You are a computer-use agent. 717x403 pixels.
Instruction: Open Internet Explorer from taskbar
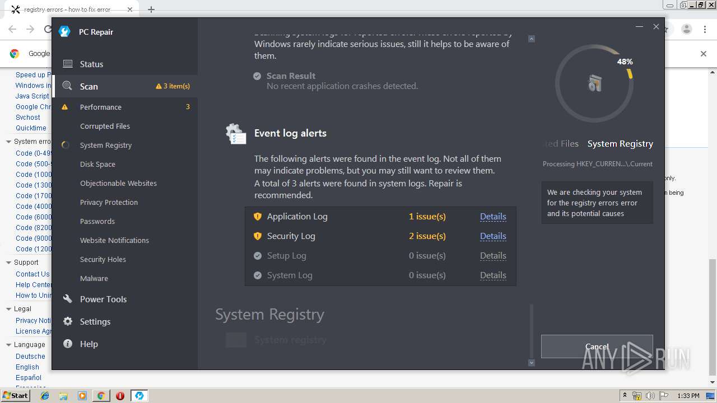click(45, 396)
